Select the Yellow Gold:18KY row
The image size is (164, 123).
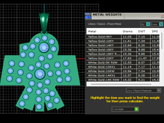(123, 50)
